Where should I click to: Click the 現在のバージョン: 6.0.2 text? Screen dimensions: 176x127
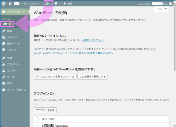click(x=50, y=36)
